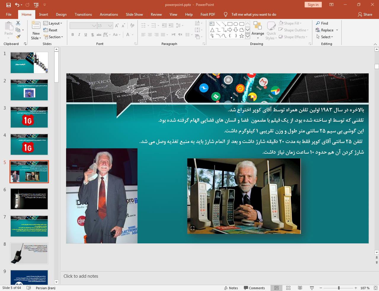Open the Arrange objects menu

click(x=258, y=30)
